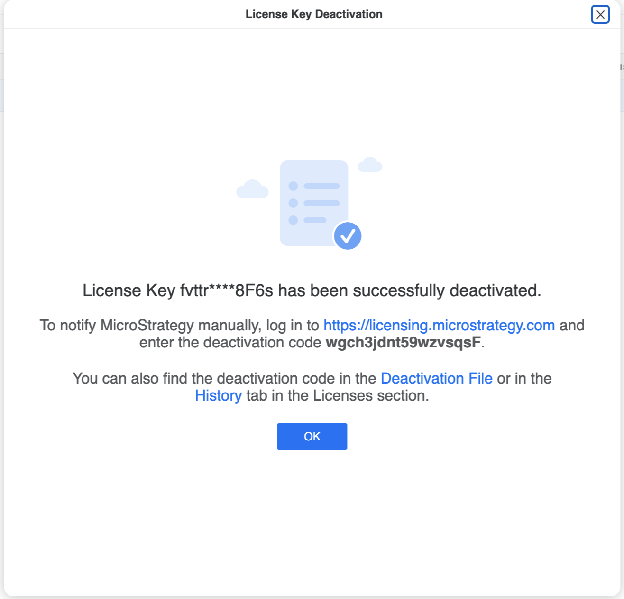This screenshot has width=624, height=599.
Task: Select the deactivation code wgch3jdnt59wzvsqsF
Action: coord(403,343)
